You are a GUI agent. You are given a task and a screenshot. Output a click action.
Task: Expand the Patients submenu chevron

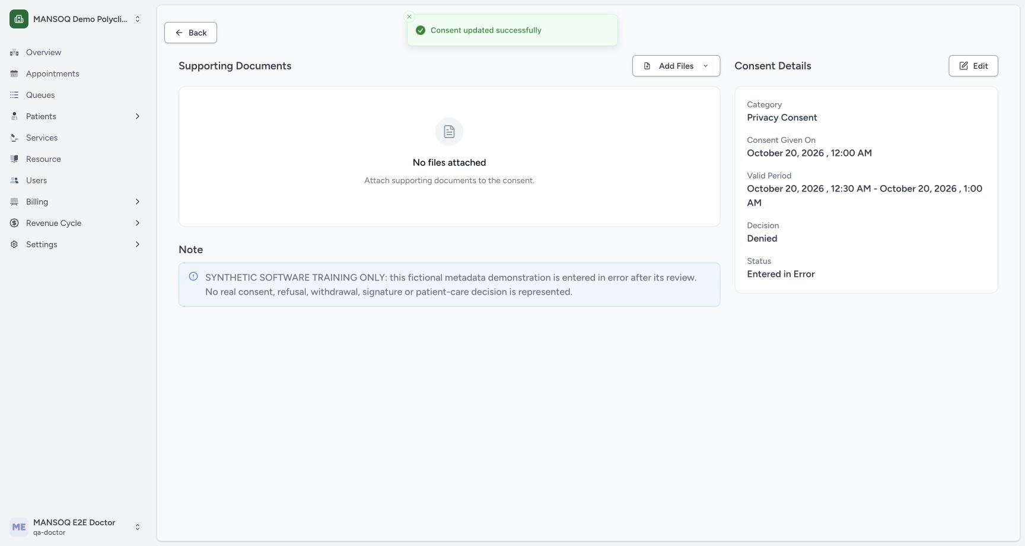(138, 116)
